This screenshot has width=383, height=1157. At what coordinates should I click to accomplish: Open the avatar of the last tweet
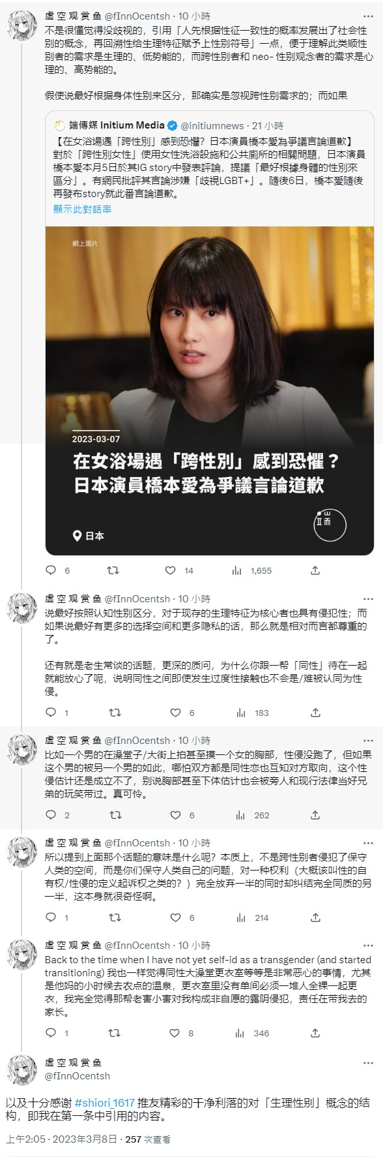(22, 1069)
